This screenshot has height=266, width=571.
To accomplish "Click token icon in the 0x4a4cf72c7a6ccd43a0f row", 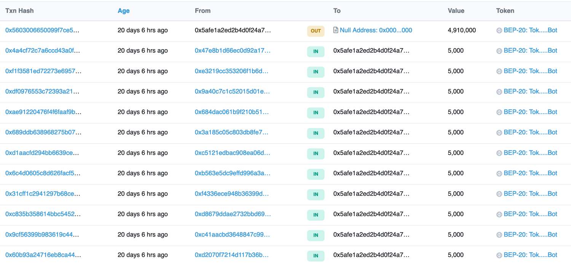I will [499, 51].
